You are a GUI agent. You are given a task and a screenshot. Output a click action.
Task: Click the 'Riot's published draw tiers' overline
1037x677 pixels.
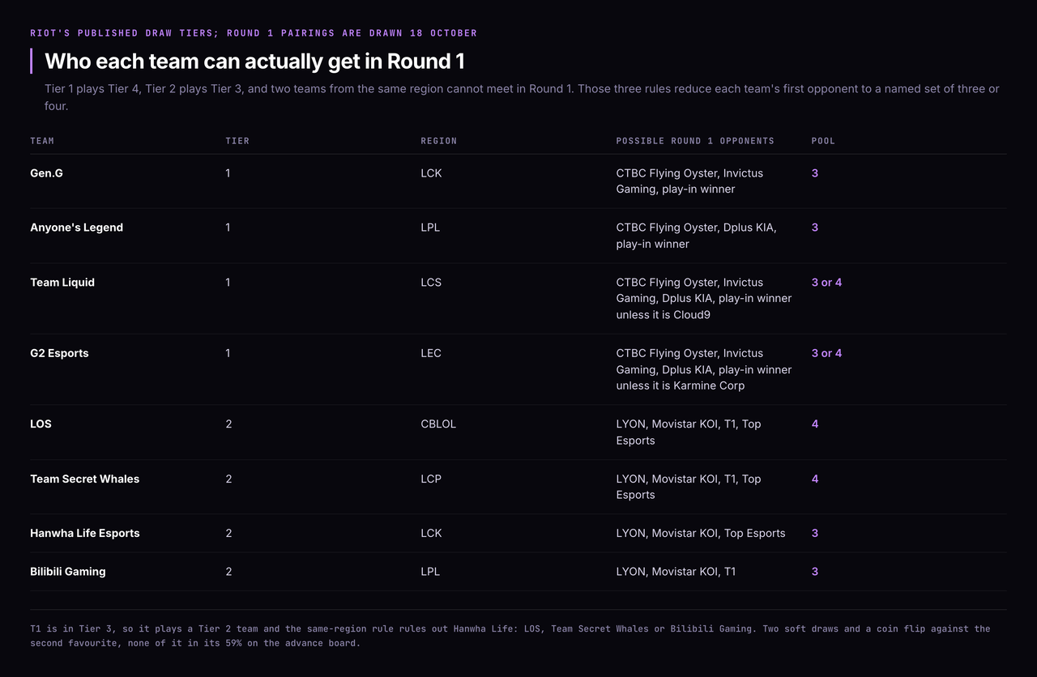coord(254,33)
